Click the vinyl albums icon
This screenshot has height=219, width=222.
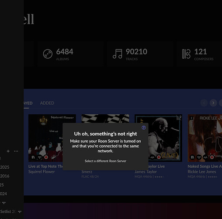(x=48, y=54)
